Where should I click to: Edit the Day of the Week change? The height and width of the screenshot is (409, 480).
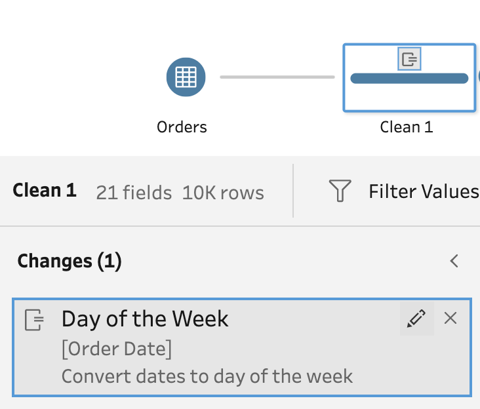(x=416, y=319)
